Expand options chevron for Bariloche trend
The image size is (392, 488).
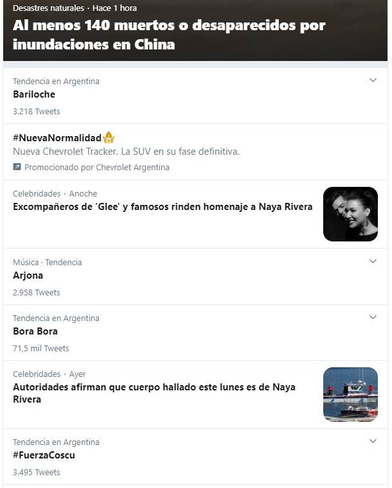tap(373, 80)
